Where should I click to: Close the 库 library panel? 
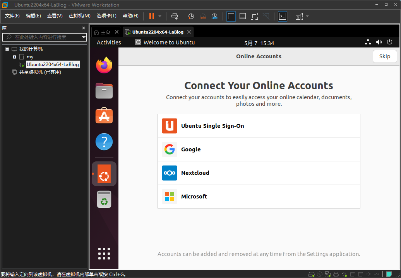point(83,28)
